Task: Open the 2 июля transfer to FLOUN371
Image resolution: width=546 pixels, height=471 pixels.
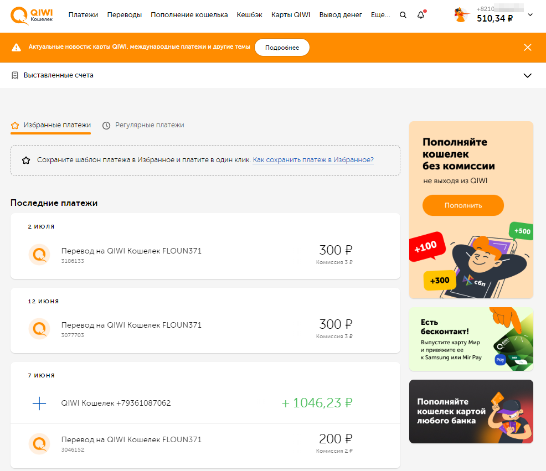Action: pyautogui.click(x=131, y=251)
